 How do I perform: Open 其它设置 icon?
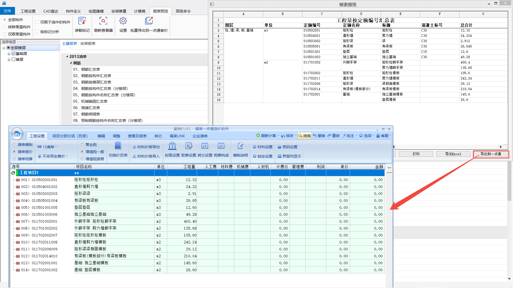pos(205,146)
